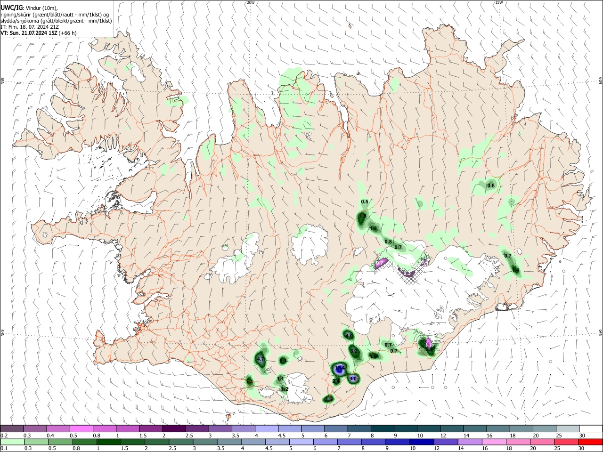
Task: Click the UWC/IG title text
Action: click(x=11, y=8)
